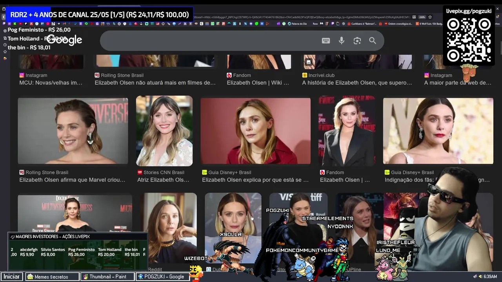Switch to 'Thumbnail - Paint' taskbar window

pyautogui.click(x=107, y=277)
